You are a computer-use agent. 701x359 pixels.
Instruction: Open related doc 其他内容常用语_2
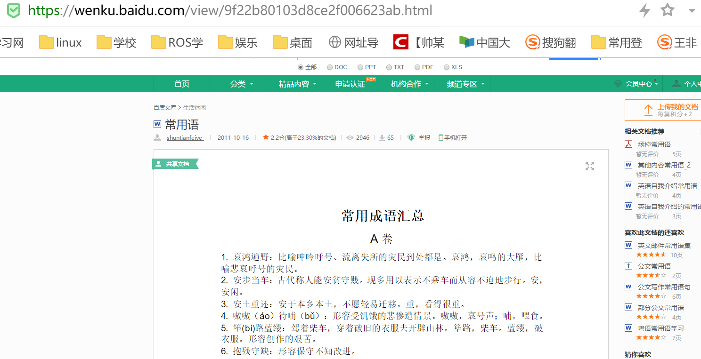pyautogui.click(x=664, y=165)
